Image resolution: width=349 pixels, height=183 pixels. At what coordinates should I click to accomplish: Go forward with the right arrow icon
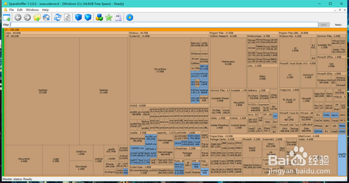(27, 17)
